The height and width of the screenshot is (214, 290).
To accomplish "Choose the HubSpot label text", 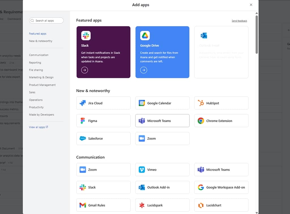I will pos(212,103).
